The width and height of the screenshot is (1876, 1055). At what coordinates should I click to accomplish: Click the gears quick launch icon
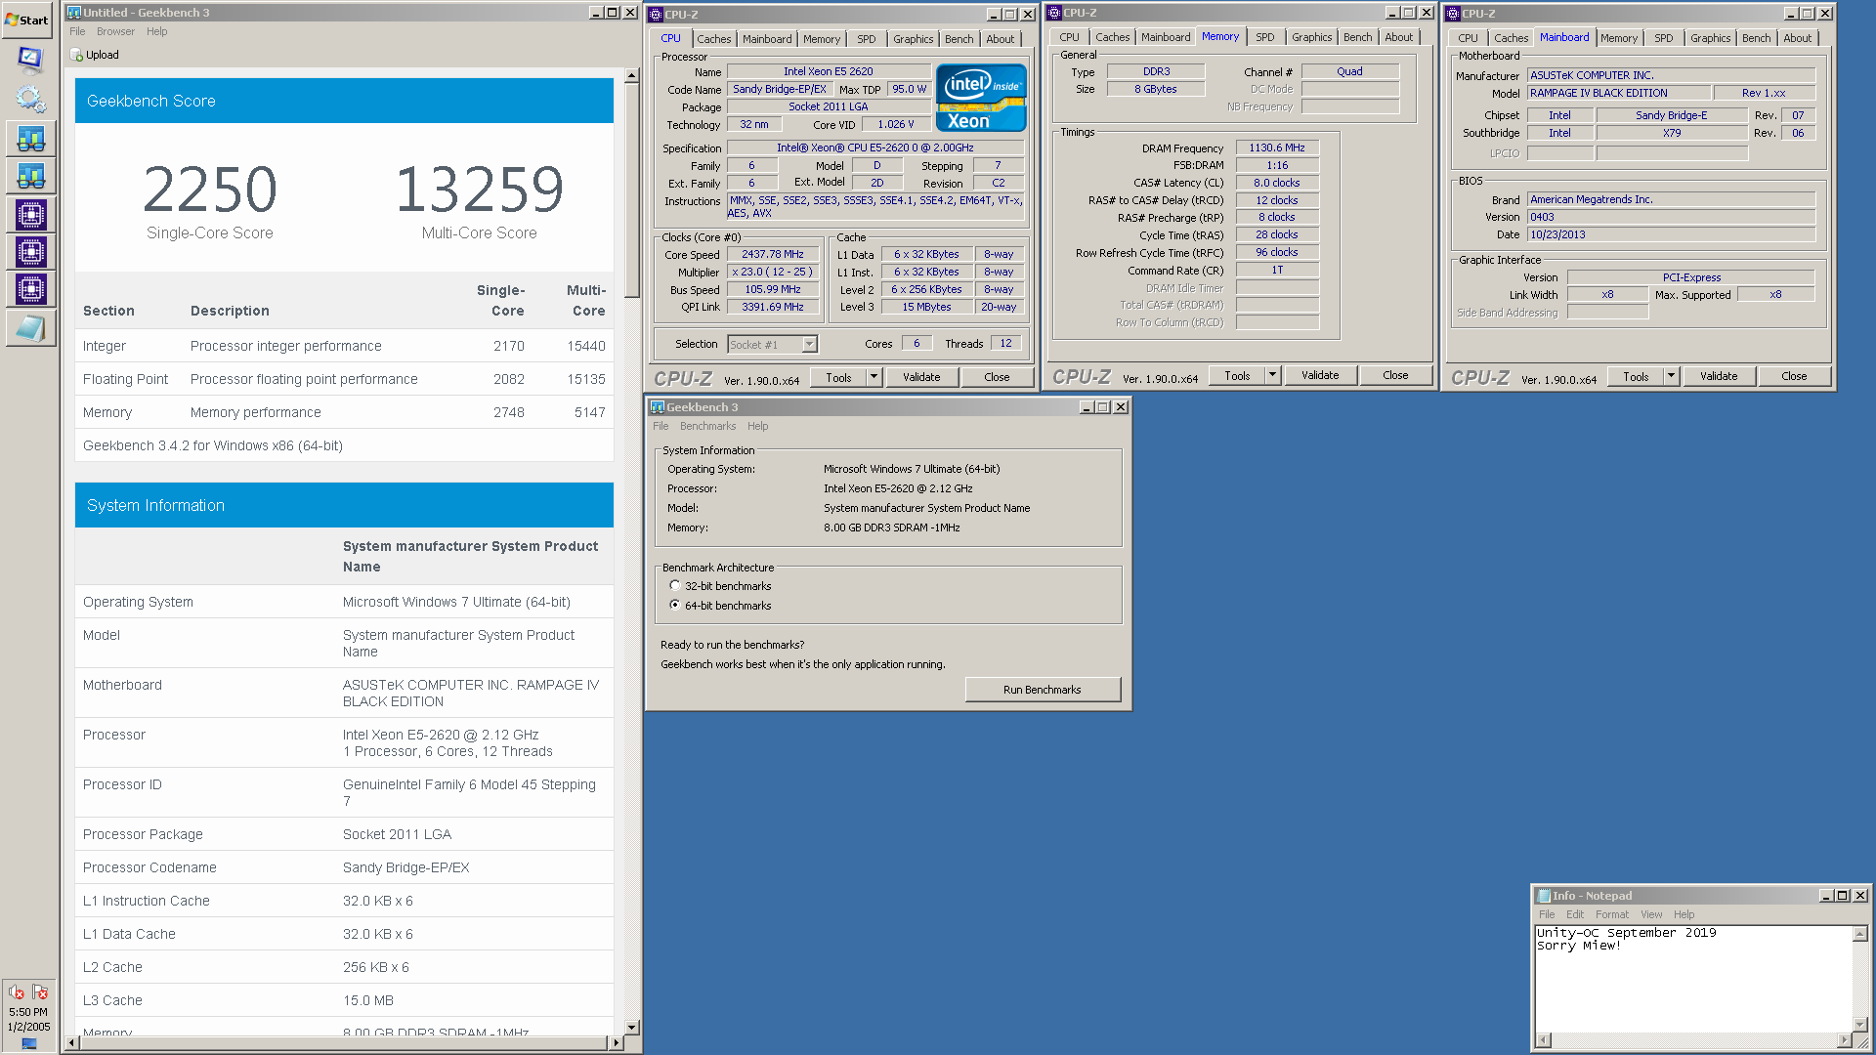[30, 99]
